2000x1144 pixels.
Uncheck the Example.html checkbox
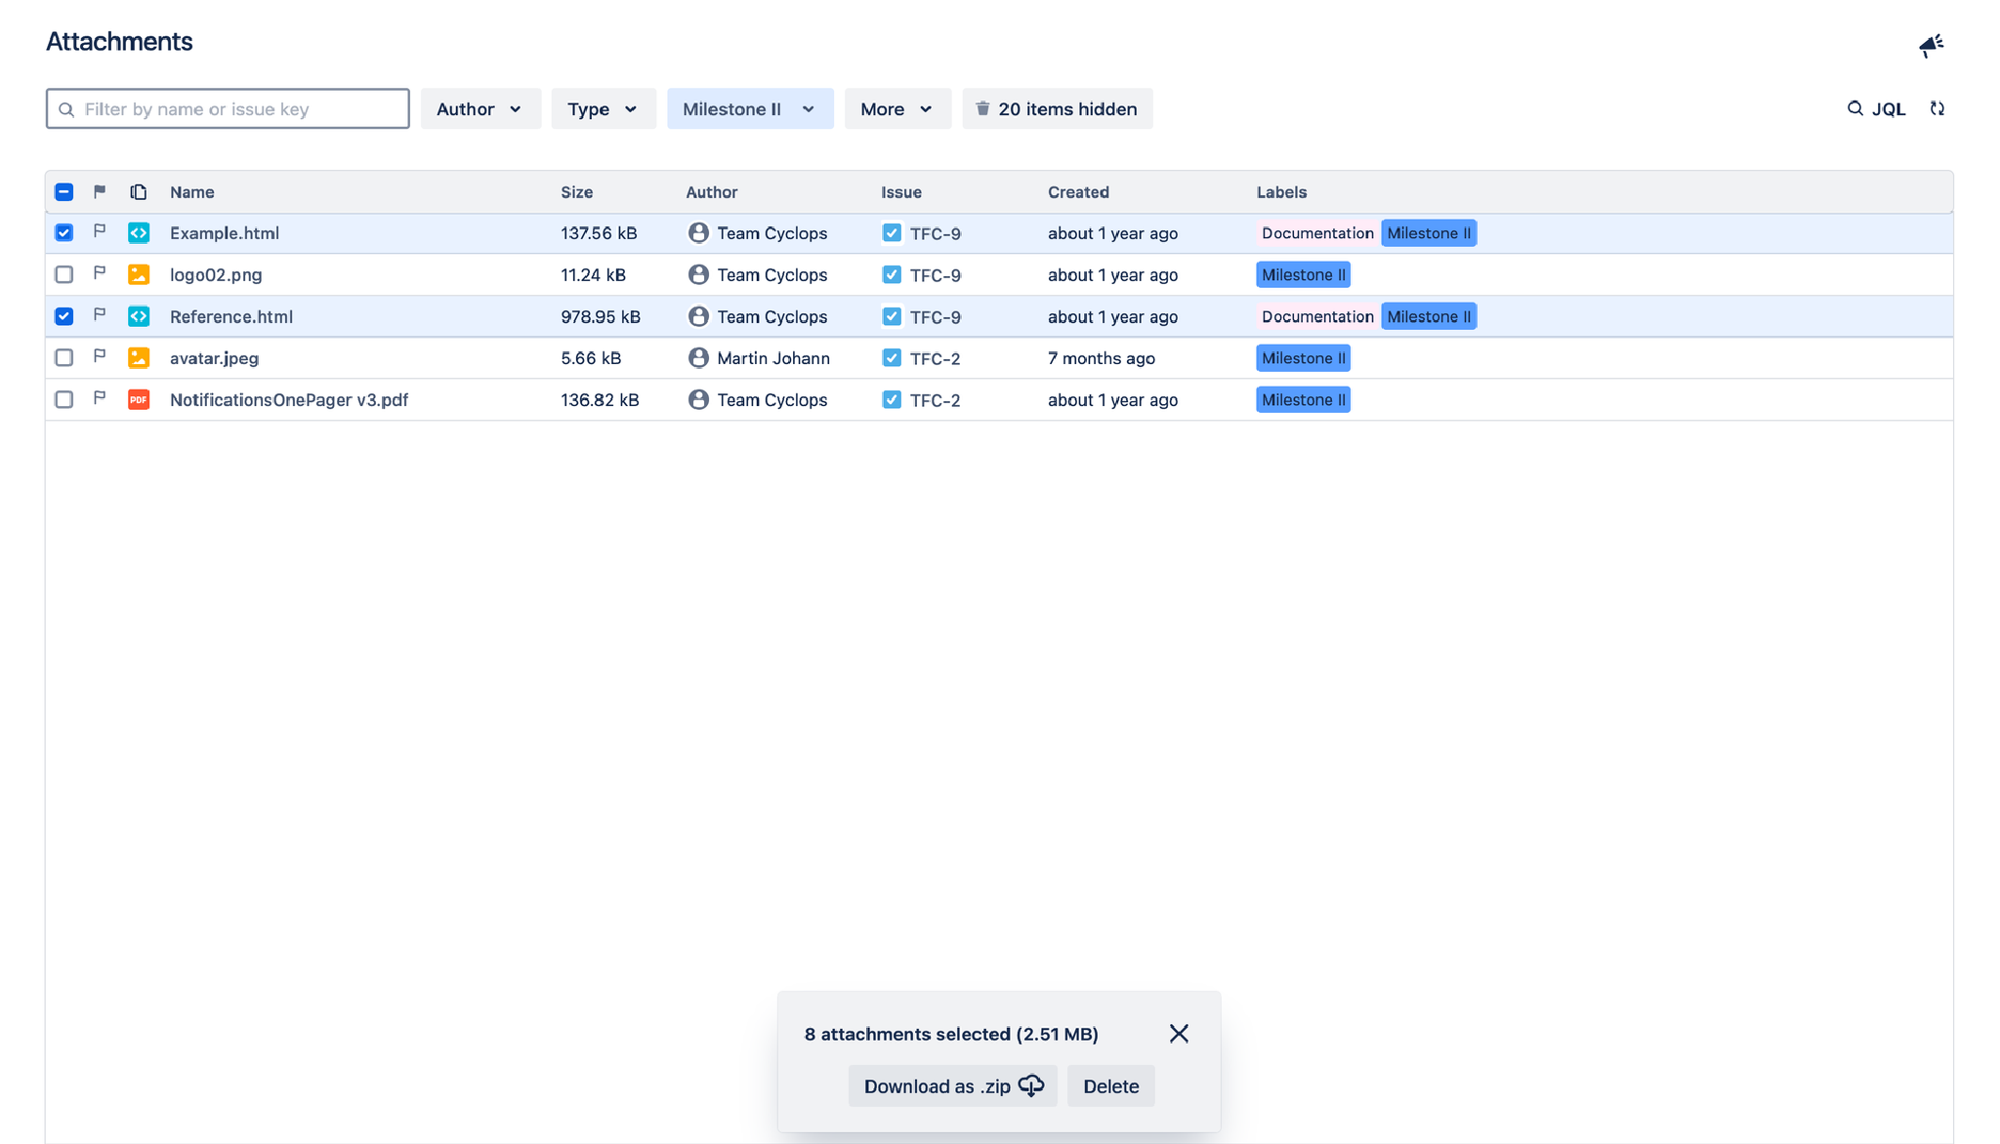pyautogui.click(x=64, y=232)
